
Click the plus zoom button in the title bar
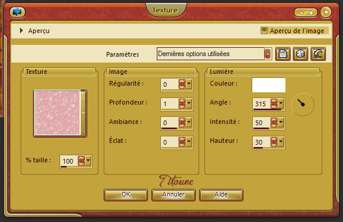pos(311,13)
